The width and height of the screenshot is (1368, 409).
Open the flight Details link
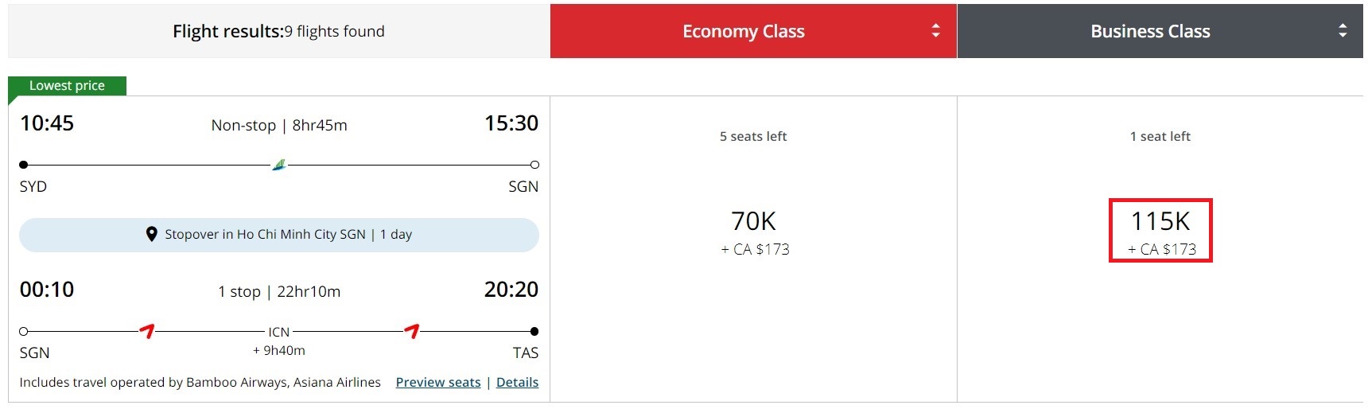click(x=517, y=382)
